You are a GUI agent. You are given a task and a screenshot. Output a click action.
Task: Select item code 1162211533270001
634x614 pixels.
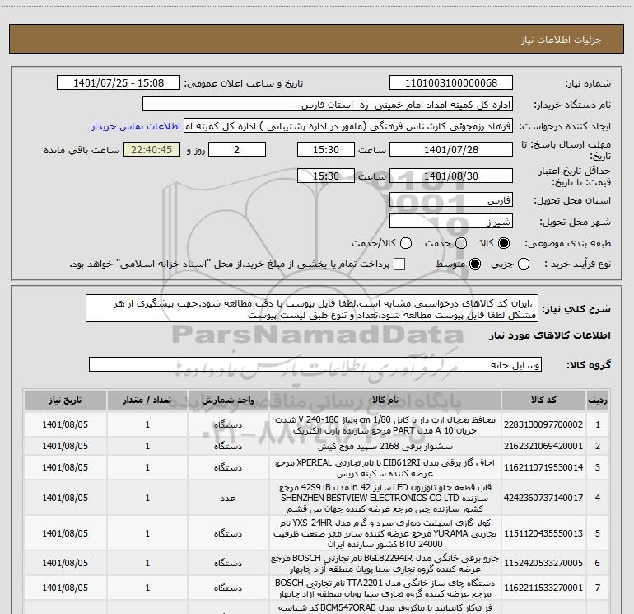[543, 588]
